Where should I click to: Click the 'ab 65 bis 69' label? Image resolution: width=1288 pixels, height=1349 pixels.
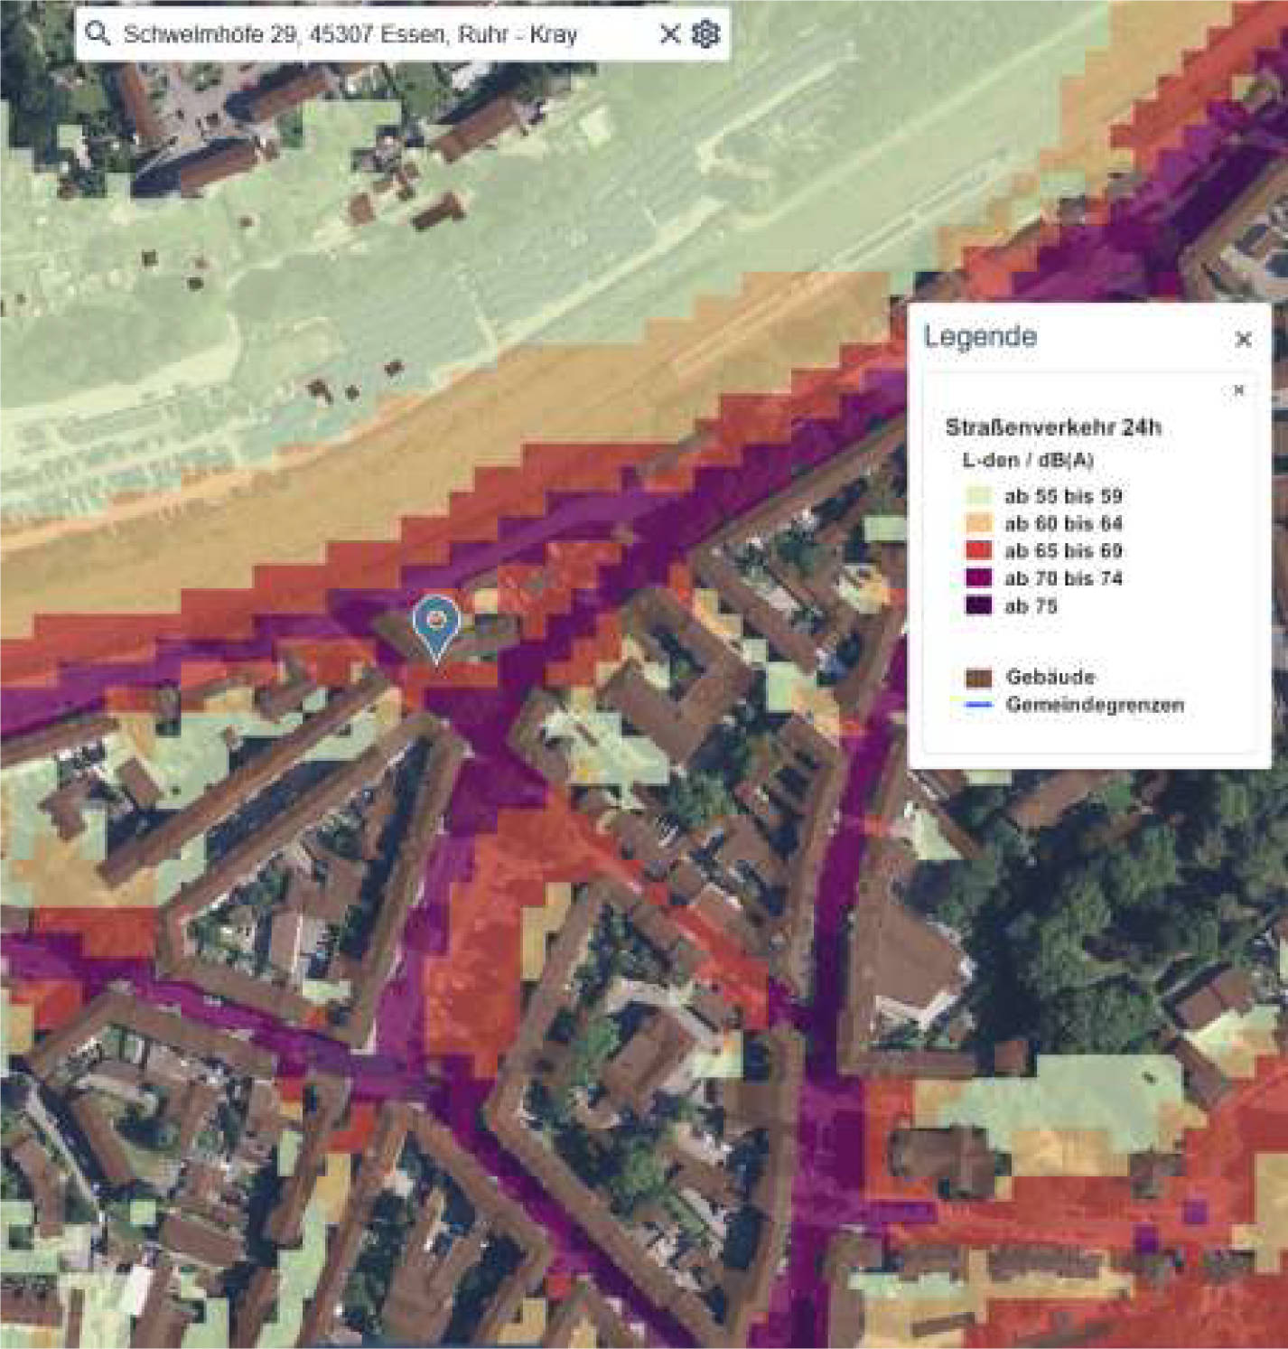tap(1063, 551)
